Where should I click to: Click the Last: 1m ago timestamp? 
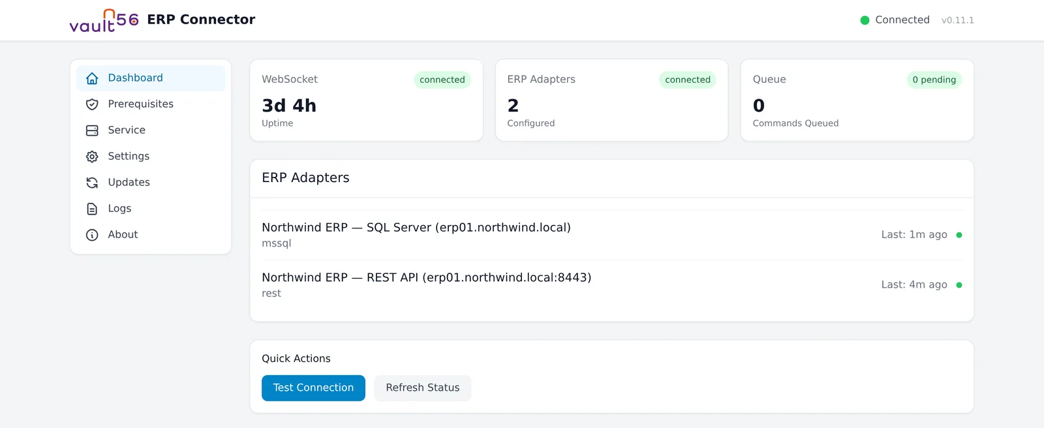[914, 235]
